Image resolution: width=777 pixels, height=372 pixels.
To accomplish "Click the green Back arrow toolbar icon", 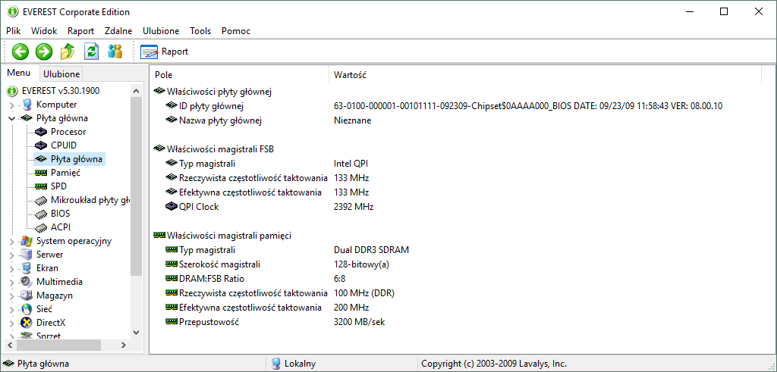I will 20,52.
